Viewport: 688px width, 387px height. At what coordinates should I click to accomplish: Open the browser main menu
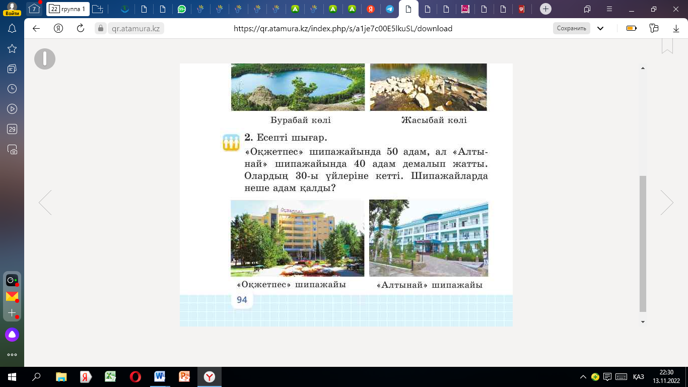[610, 9]
